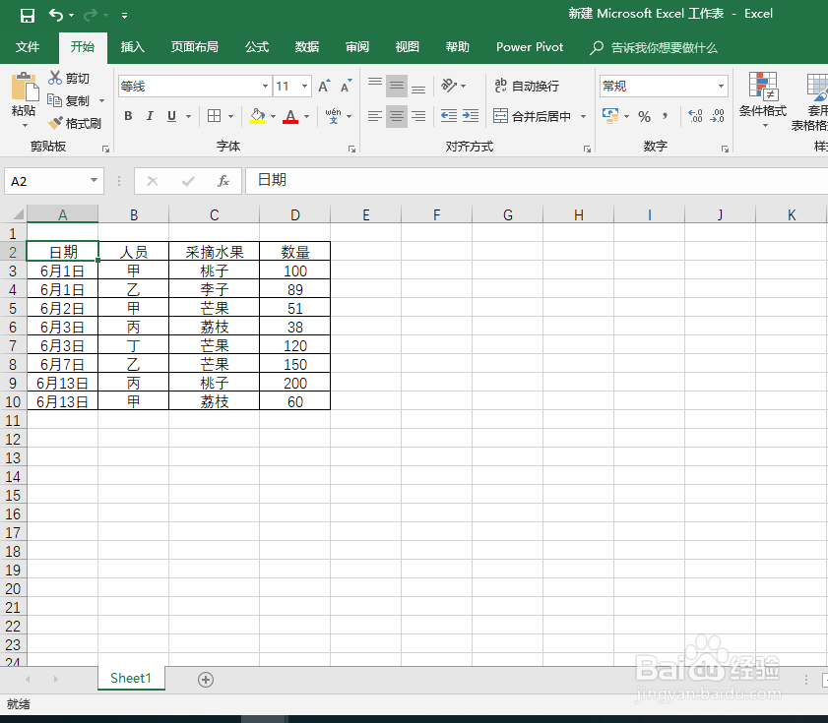Open the font size dropdown showing 11
The image size is (828, 723).
pyautogui.click(x=304, y=86)
